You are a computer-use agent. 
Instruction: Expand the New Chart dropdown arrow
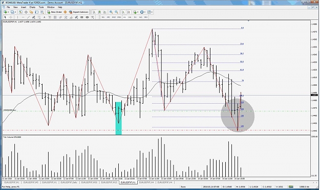[x=8, y=12]
